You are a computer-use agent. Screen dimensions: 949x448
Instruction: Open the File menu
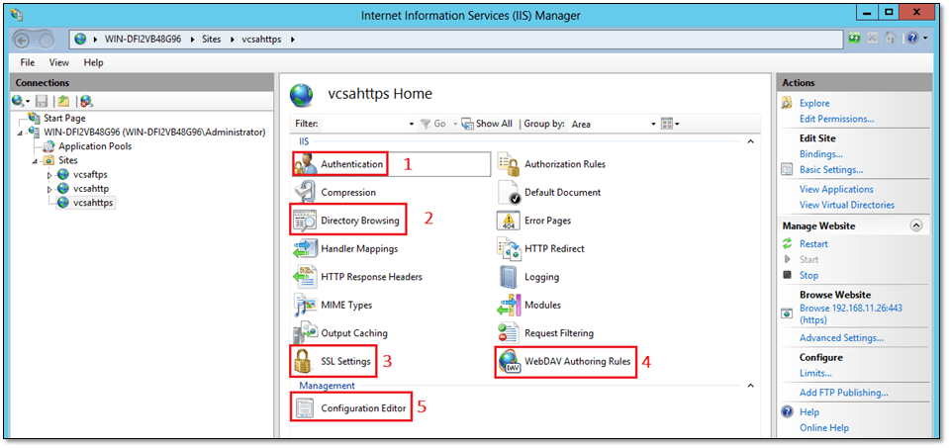point(28,62)
